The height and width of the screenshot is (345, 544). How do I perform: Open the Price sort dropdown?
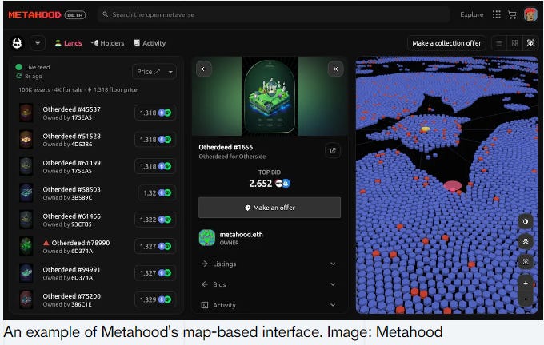[154, 72]
